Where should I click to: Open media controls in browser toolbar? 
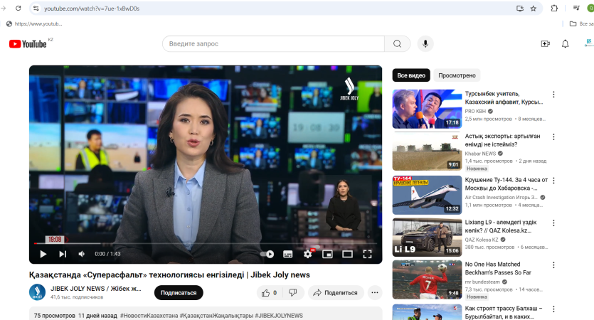coord(576,9)
